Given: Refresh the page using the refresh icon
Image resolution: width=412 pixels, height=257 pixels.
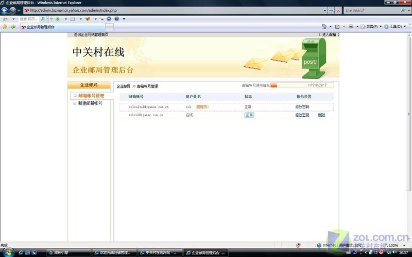Looking at the screenshot, I should click(331, 10).
